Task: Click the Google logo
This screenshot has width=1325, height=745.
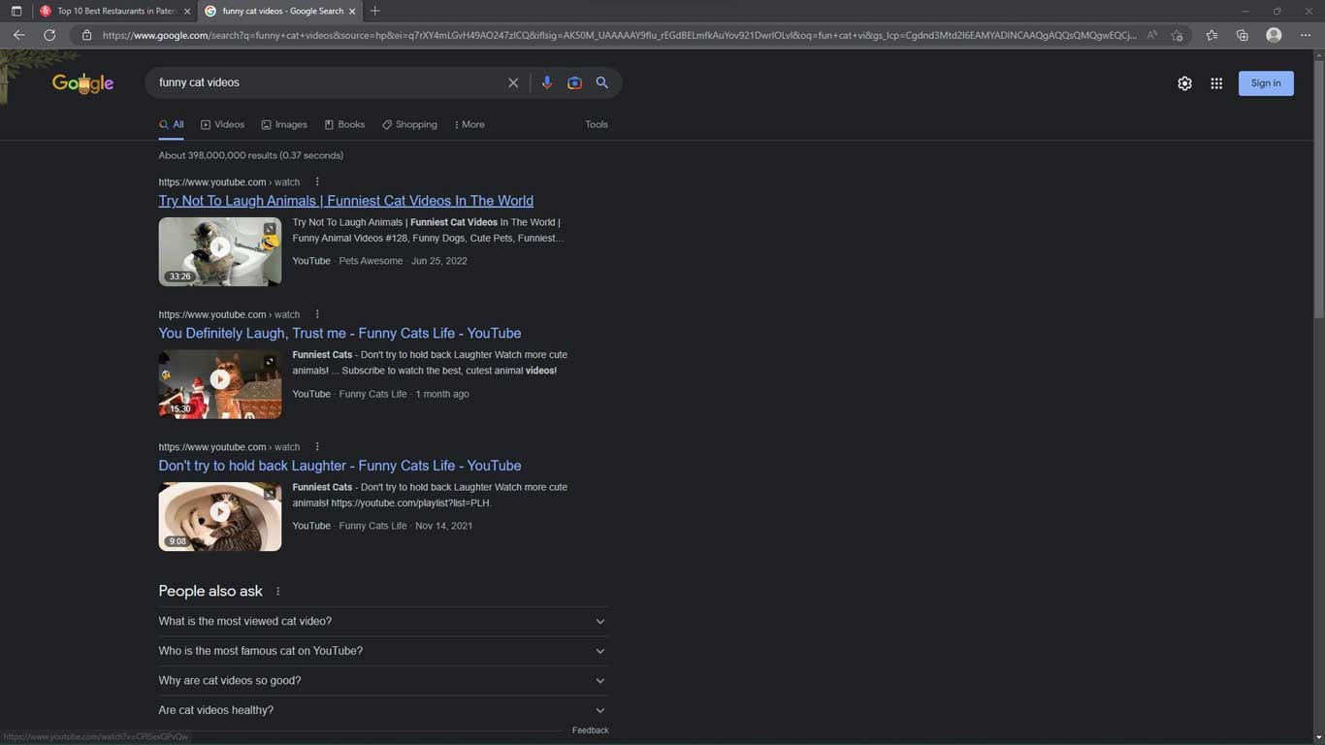Action: coord(82,83)
